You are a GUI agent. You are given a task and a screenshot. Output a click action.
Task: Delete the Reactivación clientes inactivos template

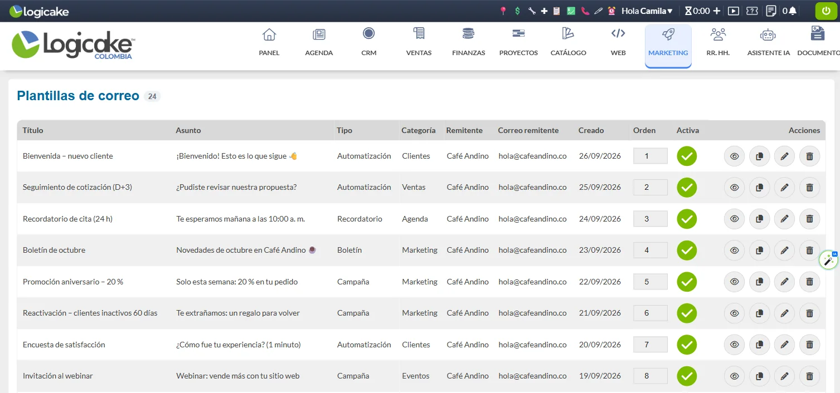click(x=809, y=313)
